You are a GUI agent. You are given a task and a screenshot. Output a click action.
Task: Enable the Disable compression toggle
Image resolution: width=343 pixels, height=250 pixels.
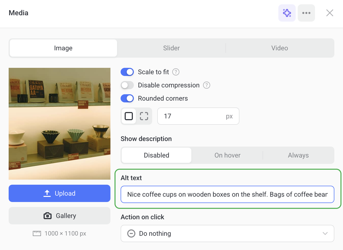(127, 85)
